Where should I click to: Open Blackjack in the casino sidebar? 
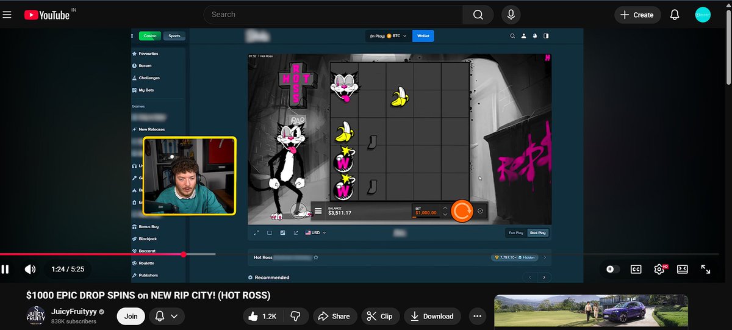tap(145, 239)
